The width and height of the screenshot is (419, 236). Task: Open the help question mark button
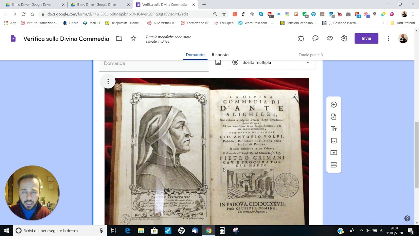click(407, 218)
